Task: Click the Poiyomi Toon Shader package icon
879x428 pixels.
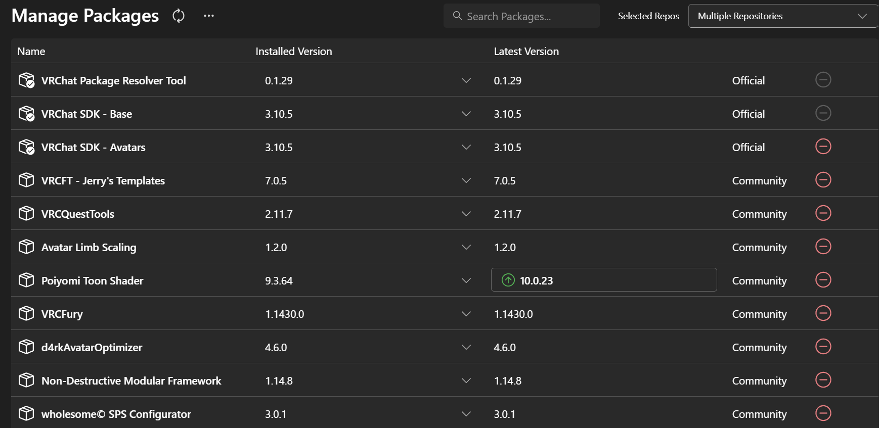Action: (26, 280)
